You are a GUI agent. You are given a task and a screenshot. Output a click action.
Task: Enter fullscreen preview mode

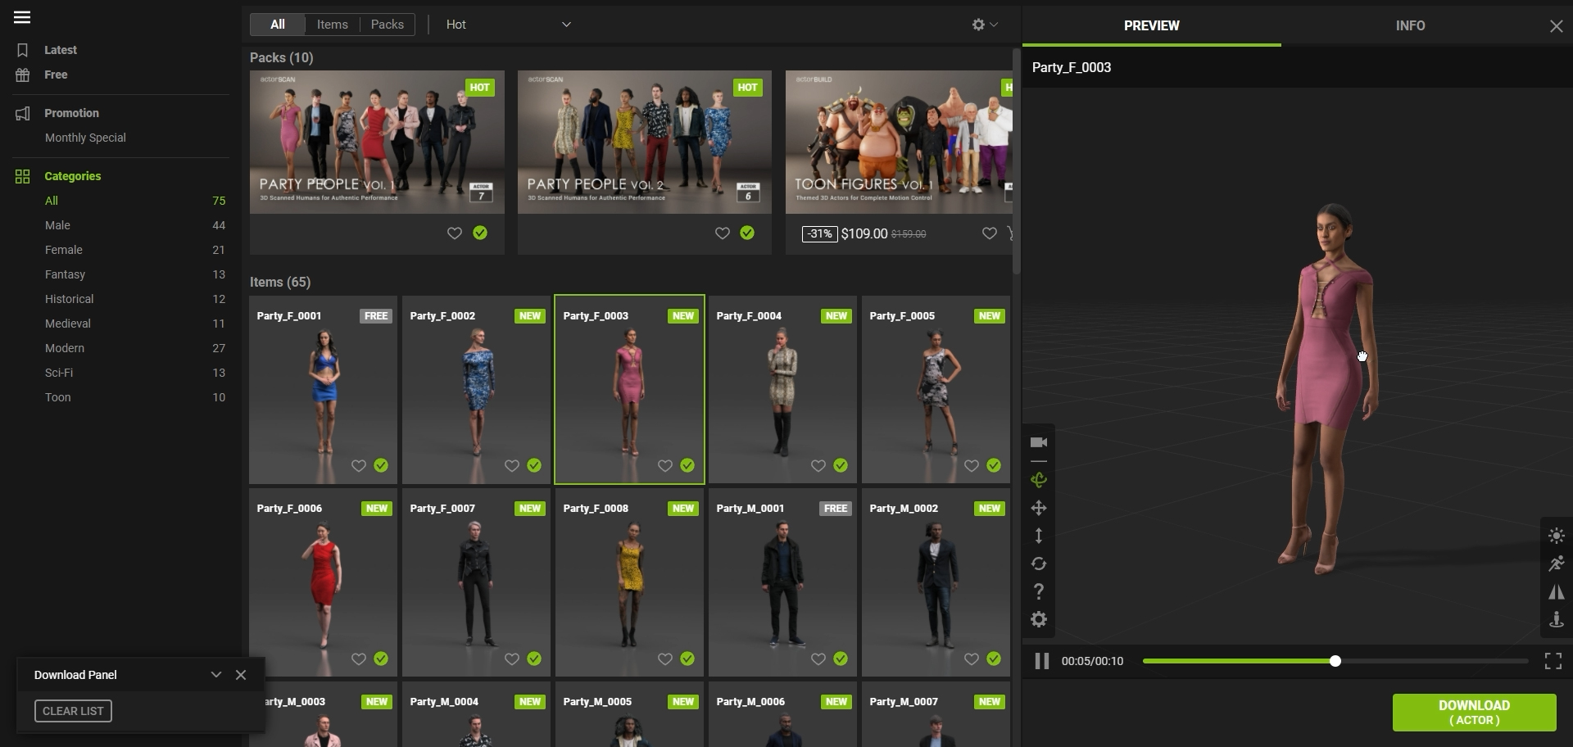click(1553, 661)
